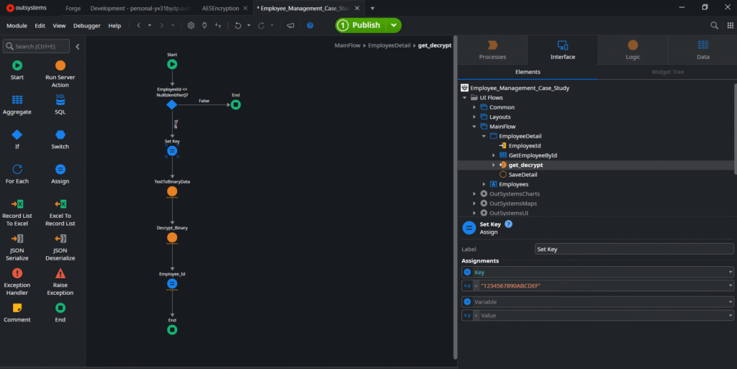Select the End tool in the toolbox
Screen dimensions: 737x369
[60, 313]
